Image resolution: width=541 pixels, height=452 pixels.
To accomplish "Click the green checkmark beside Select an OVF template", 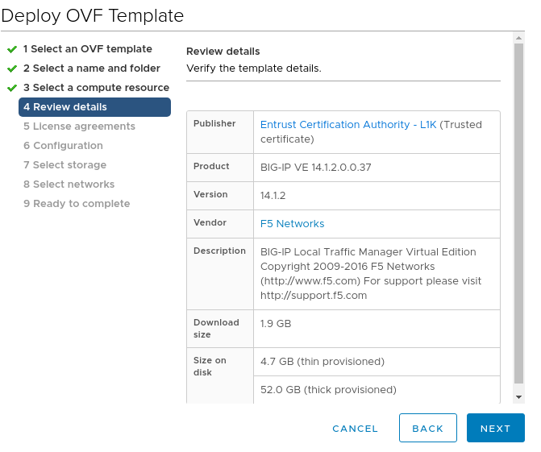I will click(12, 49).
